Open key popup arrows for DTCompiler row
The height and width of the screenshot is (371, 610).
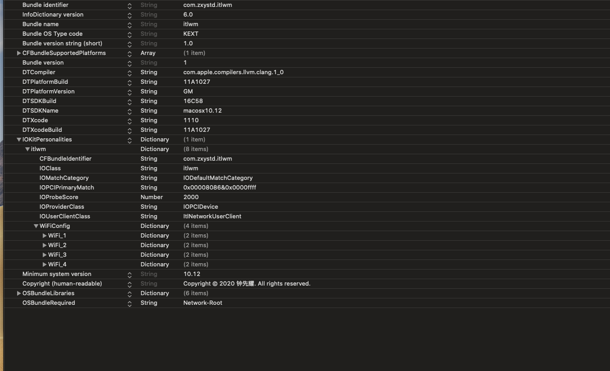(x=129, y=73)
